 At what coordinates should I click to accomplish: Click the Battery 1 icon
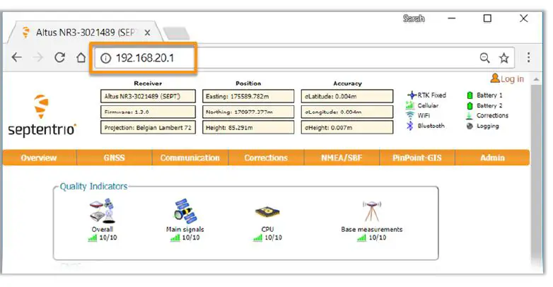pyautogui.click(x=470, y=95)
